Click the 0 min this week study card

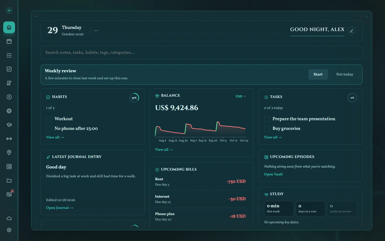[279, 209]
